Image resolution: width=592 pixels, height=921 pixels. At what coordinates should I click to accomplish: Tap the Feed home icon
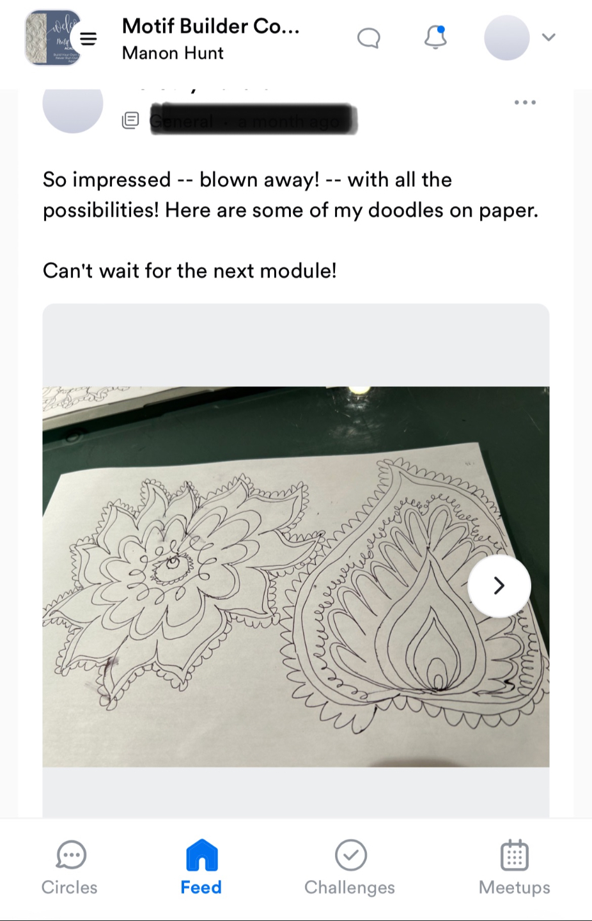tap(202, 855)
